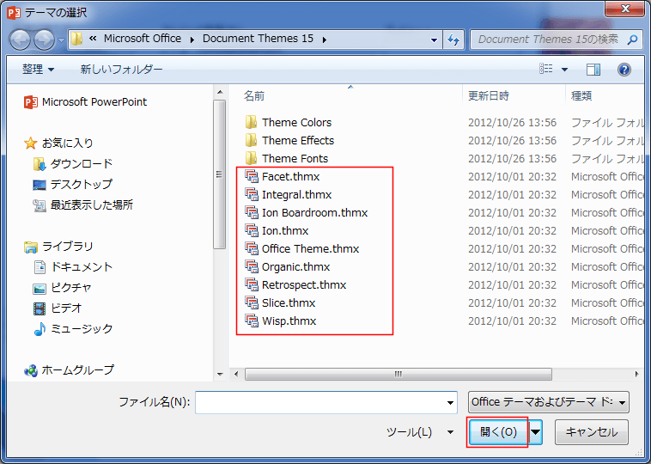
Task: Focus the ファイル名 input field
Action: (x=325, y=402)
